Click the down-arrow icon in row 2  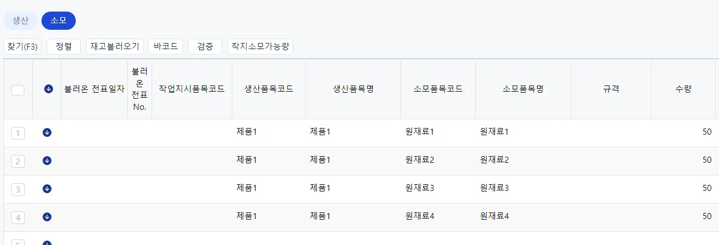point(47,161)
